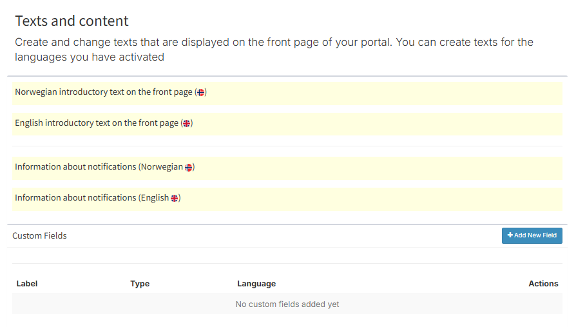Click the 'No custom fields added yet' row

click(x=287, y=304)
